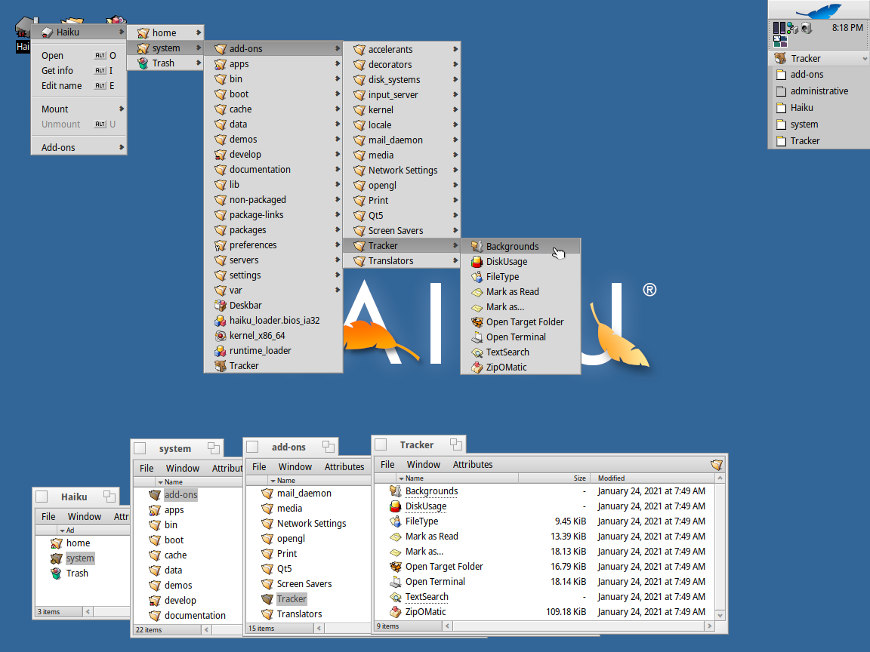Expand the preferences folder submenu
This screenshot has width=870, height=652.
(x=337, y=244)
